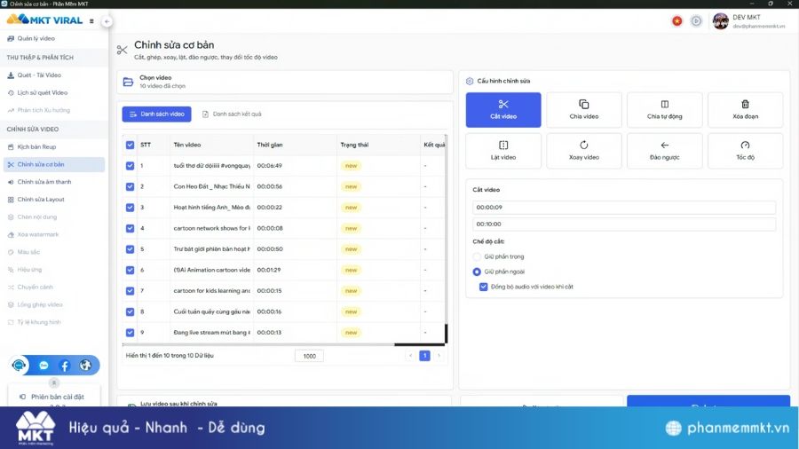This screenshot has width=799, height=449.
Task: Click Cuối tuần quẩy cùng gấu video name
Action: click(211, 311)
